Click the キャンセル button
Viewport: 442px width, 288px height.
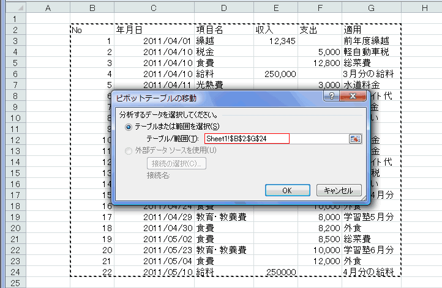[x=339, y=190]
